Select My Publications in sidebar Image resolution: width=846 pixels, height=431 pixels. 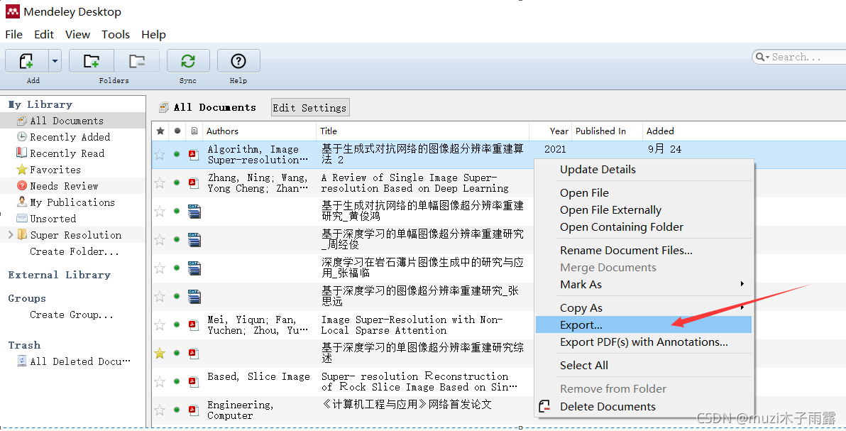(x=72, y=202)
